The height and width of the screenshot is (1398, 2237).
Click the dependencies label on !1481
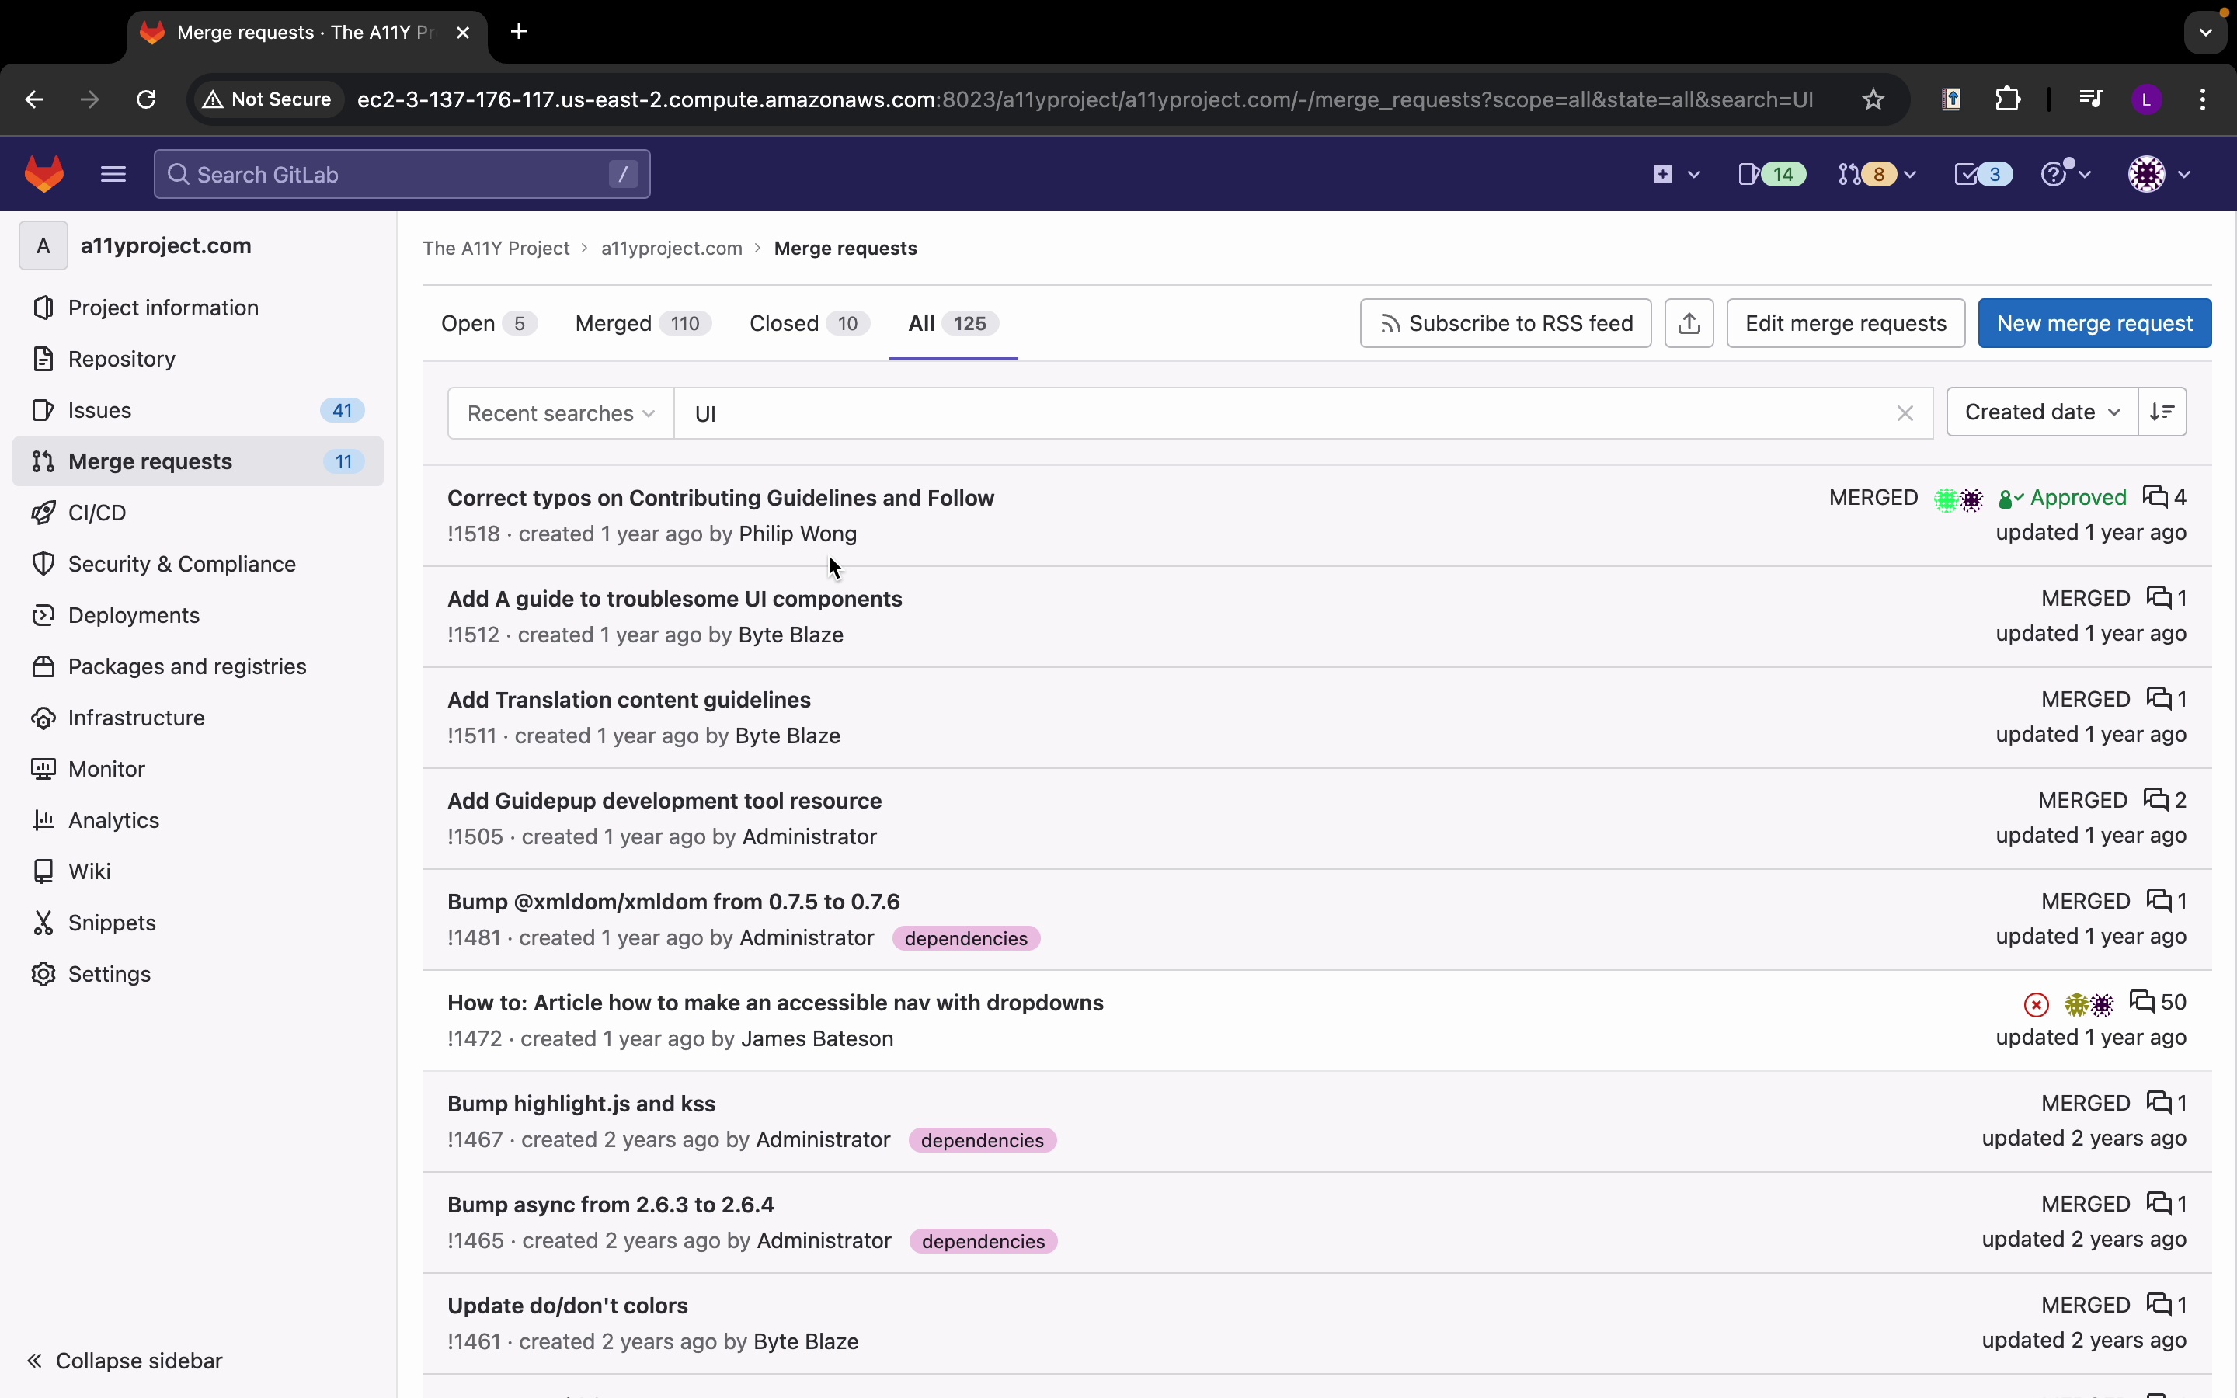pos(965,938)
